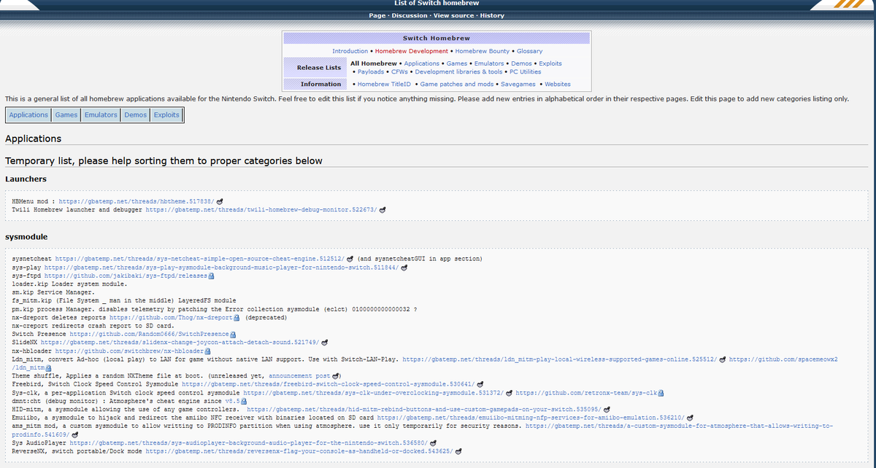
Task: Jump to Exploits section tab below intro
Action: coord(167,115)
